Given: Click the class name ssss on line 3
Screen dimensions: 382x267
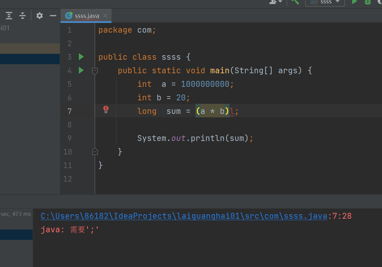Looking at the screenshot, I should [171, 57].
